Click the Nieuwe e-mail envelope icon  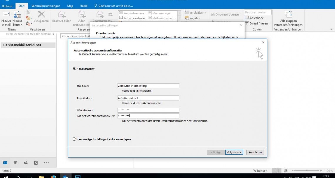tap(6, 14)
